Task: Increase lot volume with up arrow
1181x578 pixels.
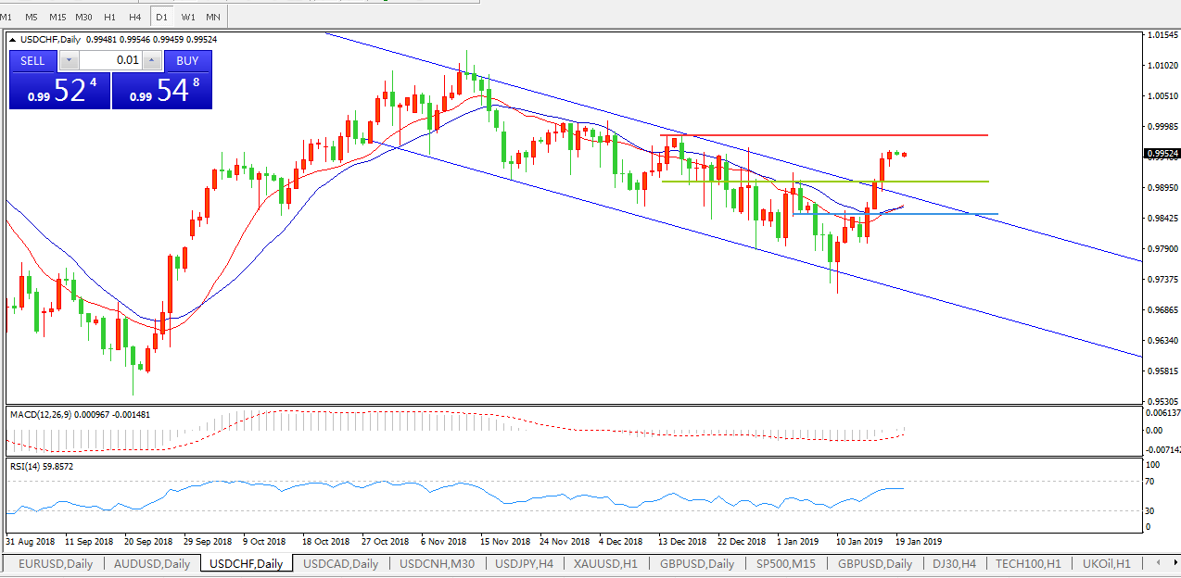Action: (152, 61)
